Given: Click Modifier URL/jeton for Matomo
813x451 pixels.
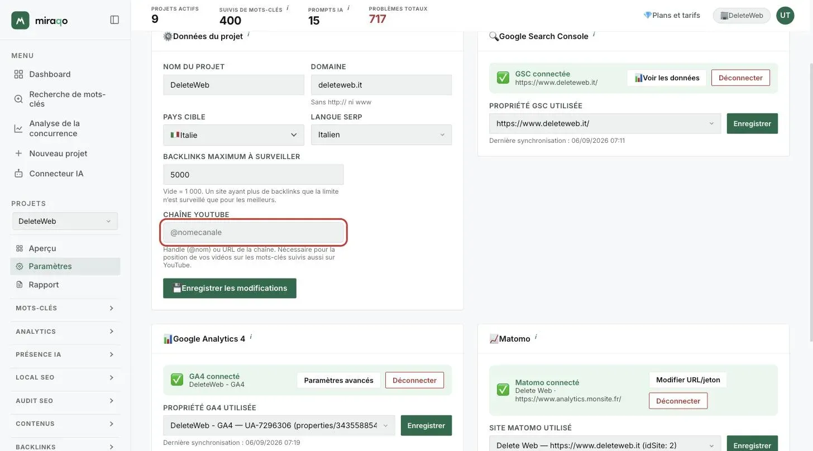Looking at the screenshot, I should pyautogui.click(x=688, y=380).
